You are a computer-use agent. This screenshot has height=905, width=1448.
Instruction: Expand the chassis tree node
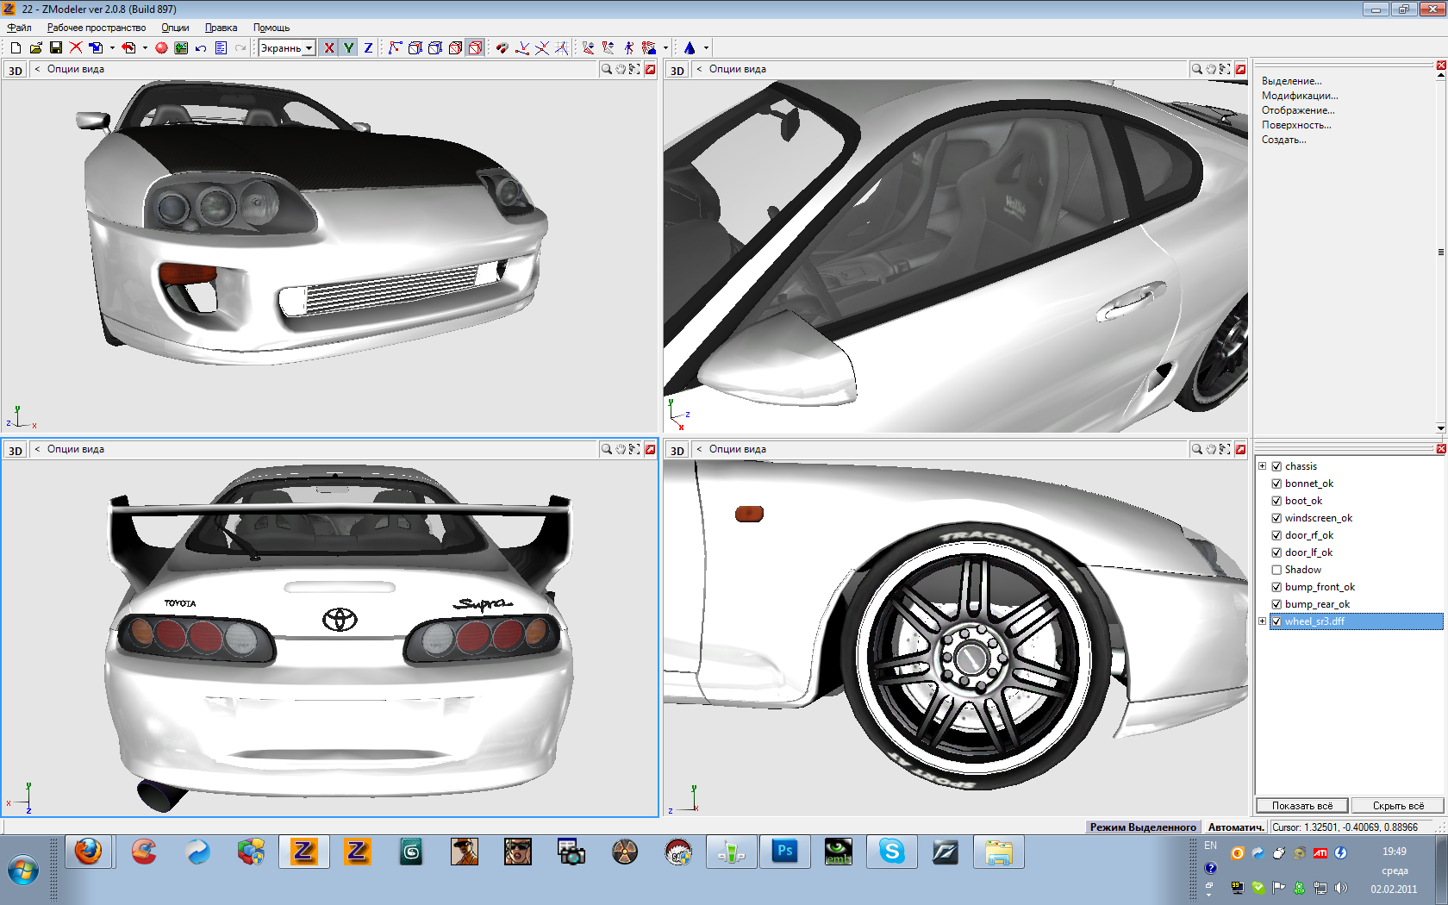tap(1263, 466)
